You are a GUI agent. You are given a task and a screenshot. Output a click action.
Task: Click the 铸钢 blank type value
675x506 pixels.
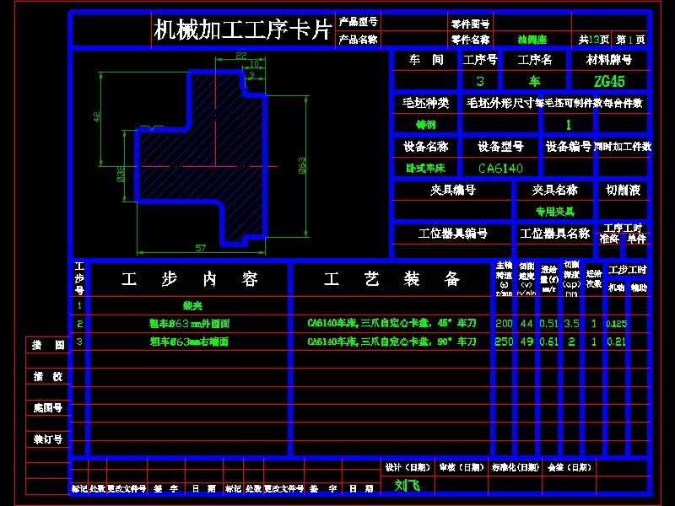(425, 122)
